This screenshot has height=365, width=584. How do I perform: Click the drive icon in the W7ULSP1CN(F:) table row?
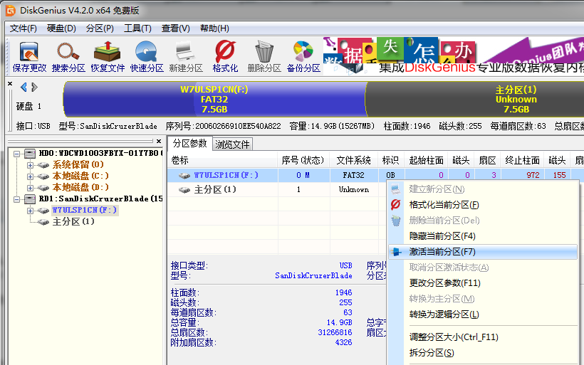[x=184, y=176]
